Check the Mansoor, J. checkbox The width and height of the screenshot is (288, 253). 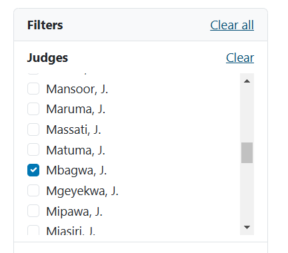pos(33,89)
